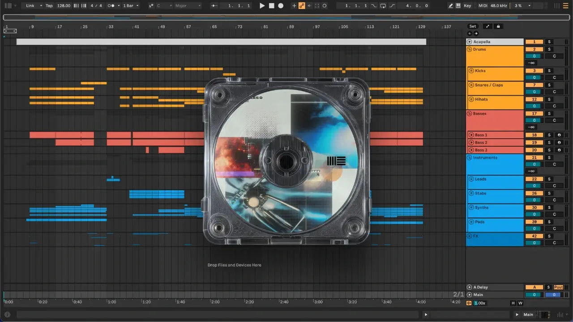Unfold the Pads group track
Screen dimensions: 573x322
(471, 222)
